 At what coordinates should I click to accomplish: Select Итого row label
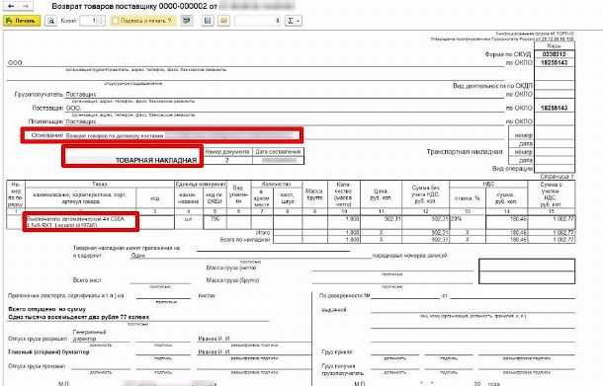pos(263,232)
